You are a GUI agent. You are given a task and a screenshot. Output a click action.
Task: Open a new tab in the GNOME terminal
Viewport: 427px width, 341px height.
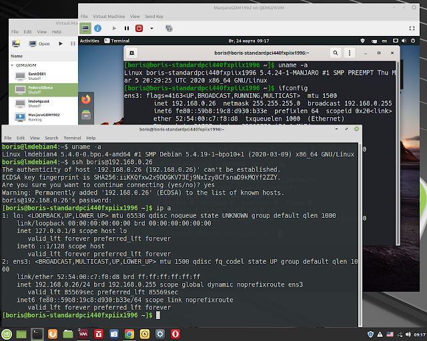(x=132, y=53)
